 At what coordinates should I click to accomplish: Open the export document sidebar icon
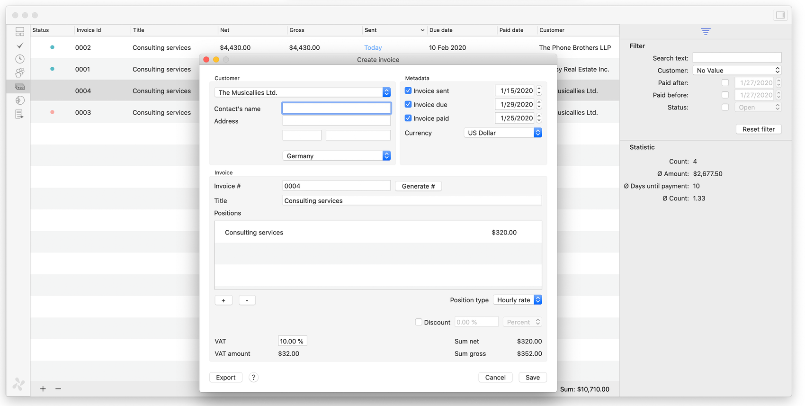pyautogui.click(x=20, y=114)
